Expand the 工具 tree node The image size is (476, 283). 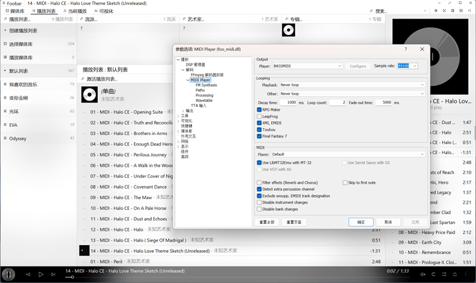tap(178, 116)
